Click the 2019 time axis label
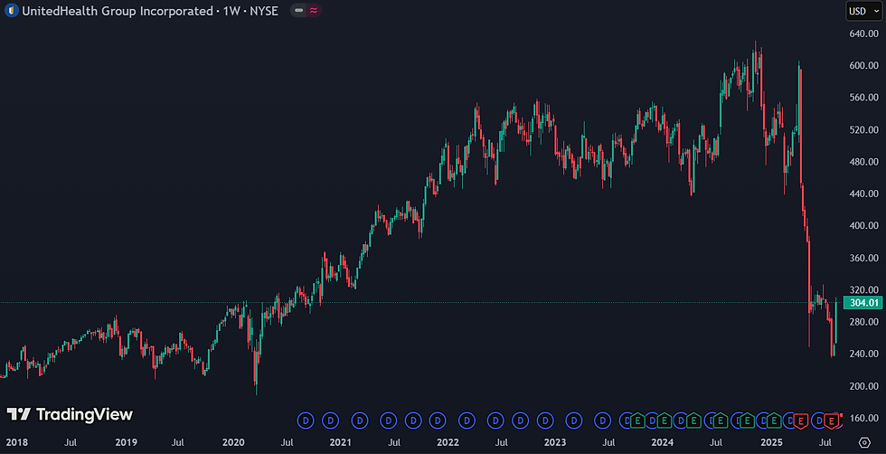886x454 pixels. tap(126, 441)
